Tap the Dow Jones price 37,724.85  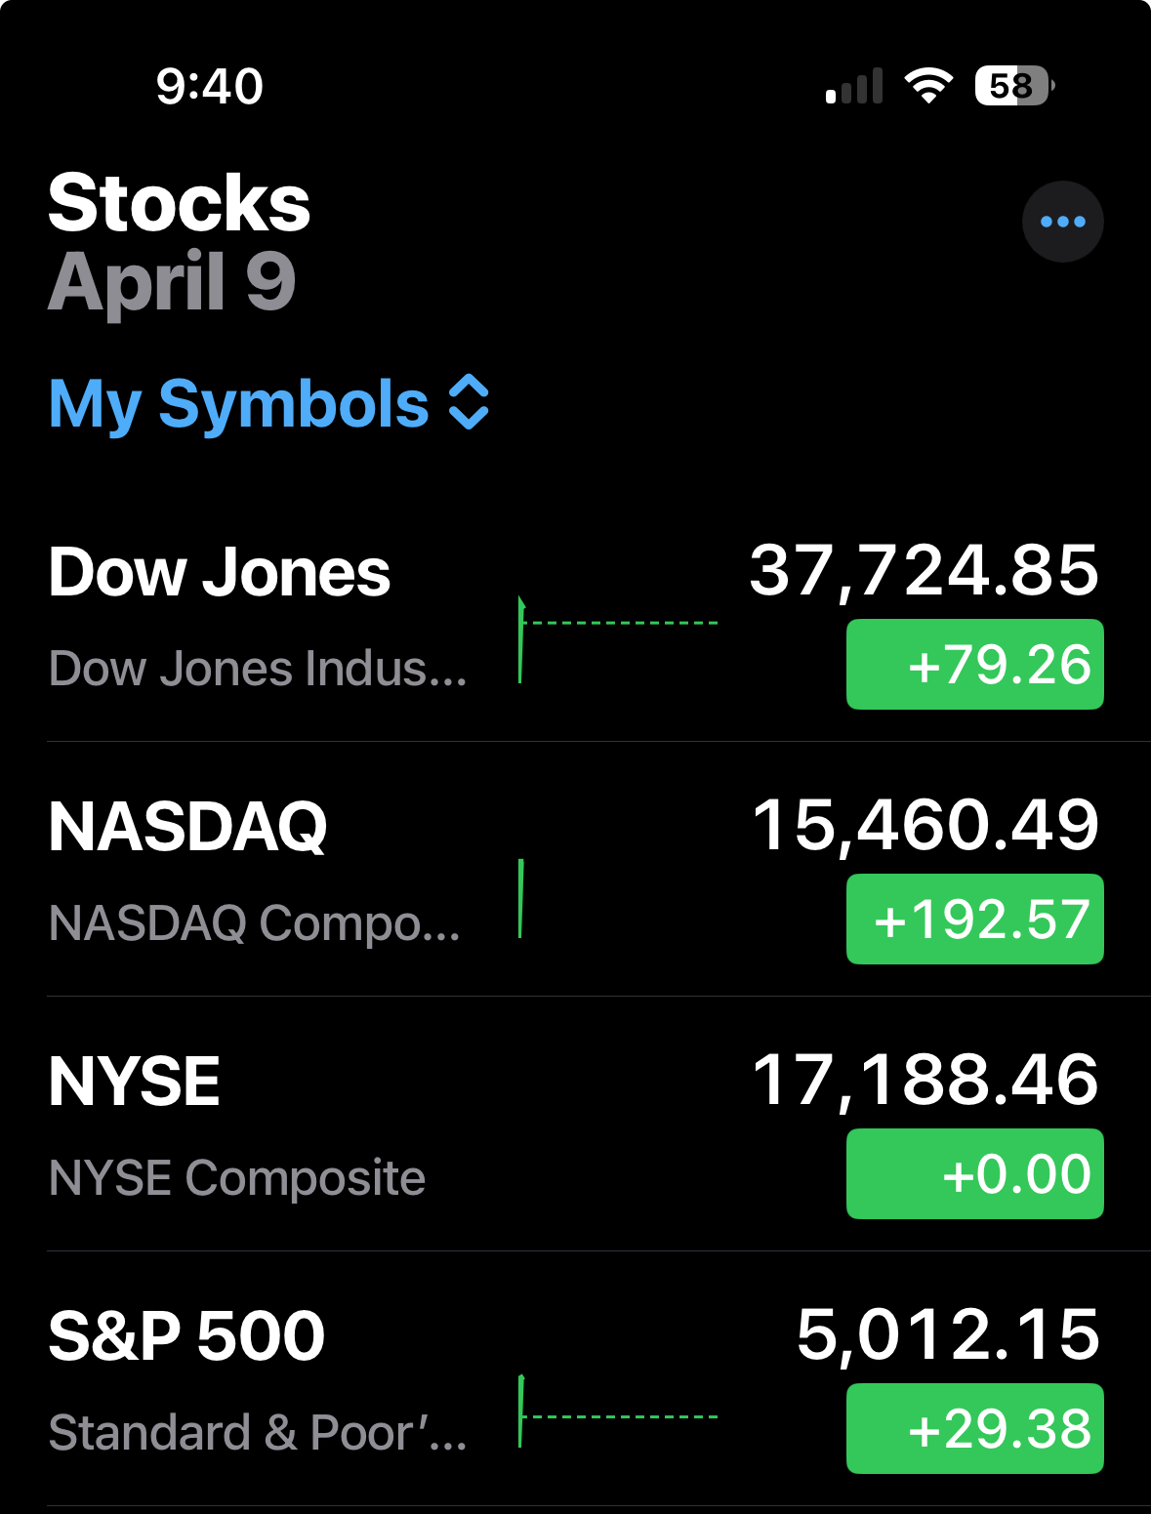[x=924, y=571]
